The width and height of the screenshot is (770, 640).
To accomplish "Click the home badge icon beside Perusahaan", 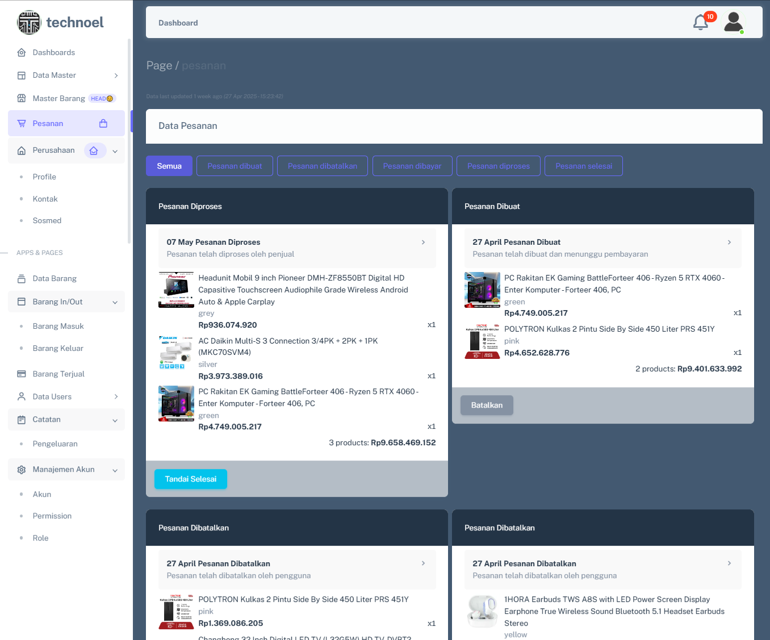I will (94, 150).
